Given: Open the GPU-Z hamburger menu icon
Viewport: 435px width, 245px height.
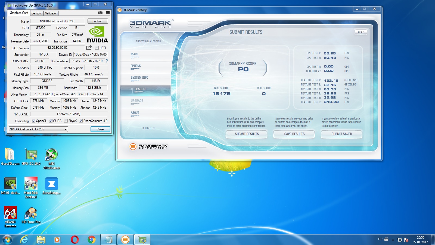Looking at the screenshot, I should pos(108,13).
